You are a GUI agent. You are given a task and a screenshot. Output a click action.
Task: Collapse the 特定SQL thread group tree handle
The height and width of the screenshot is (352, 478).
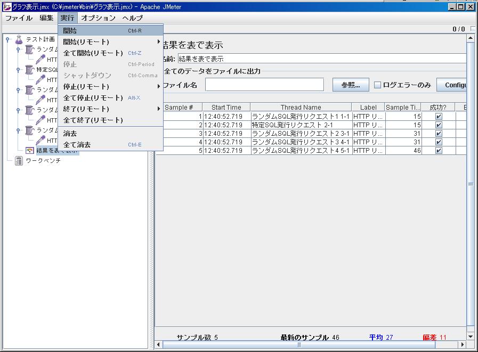click(18, 70)
